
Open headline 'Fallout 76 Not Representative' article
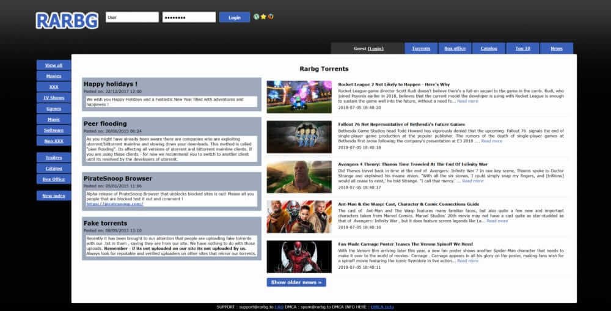[x=401, y=124]
